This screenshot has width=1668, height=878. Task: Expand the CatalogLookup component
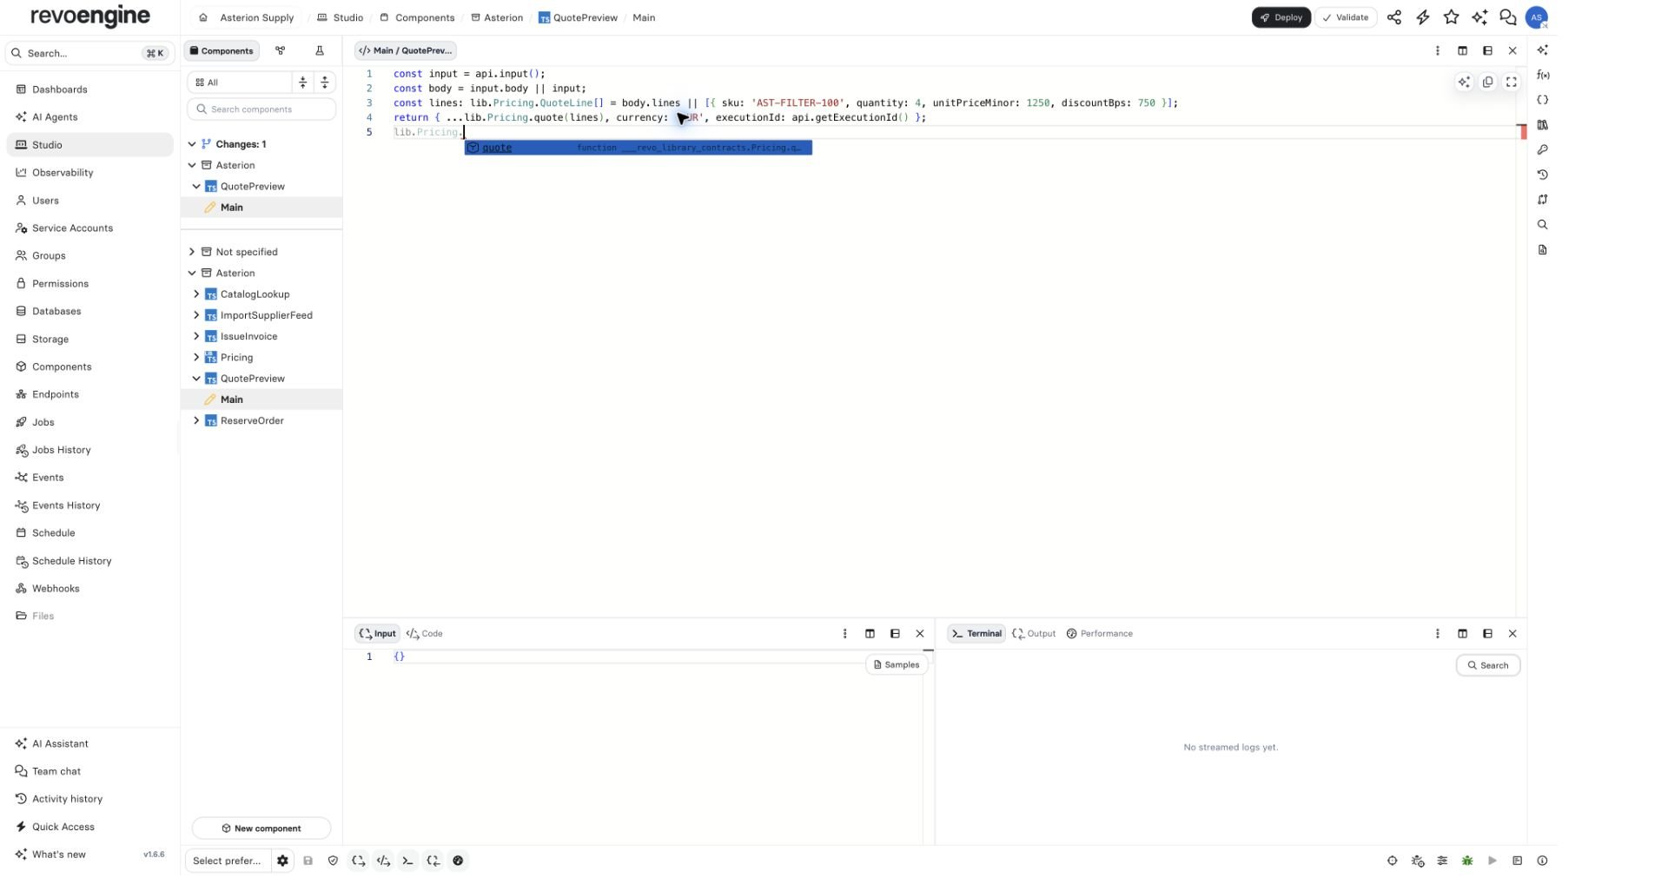click(196, 294)
